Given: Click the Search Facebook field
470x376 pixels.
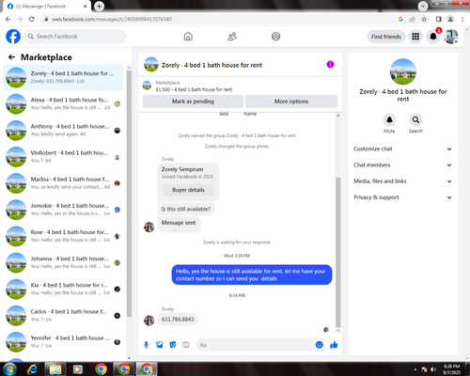Looking at the screenshot, I should coord(75,37).
